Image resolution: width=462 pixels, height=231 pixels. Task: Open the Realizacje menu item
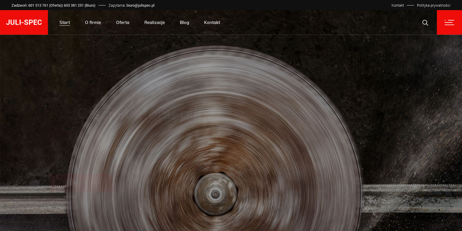(x=154, y=23)
